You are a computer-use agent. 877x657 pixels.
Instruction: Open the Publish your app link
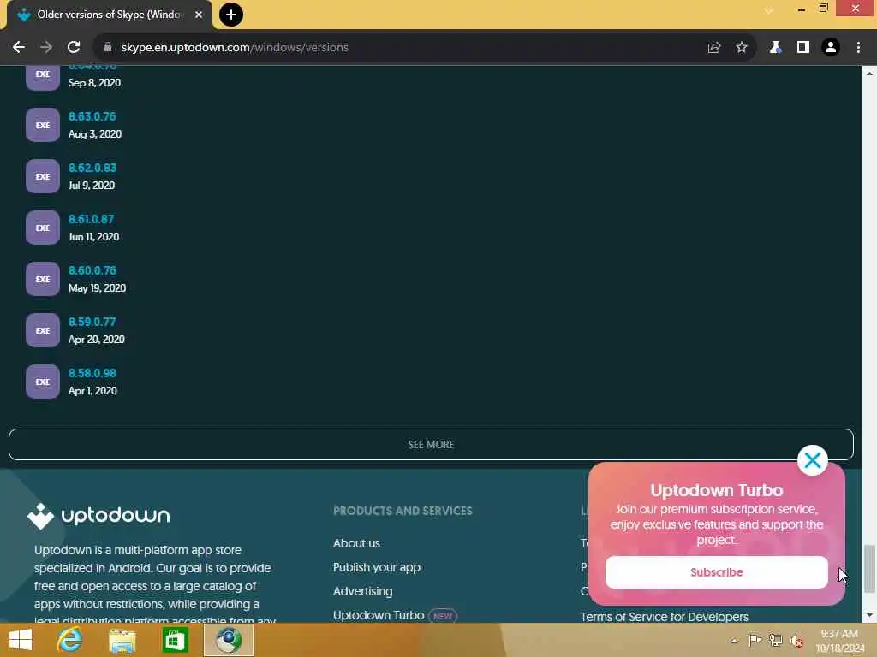point(377,568)
